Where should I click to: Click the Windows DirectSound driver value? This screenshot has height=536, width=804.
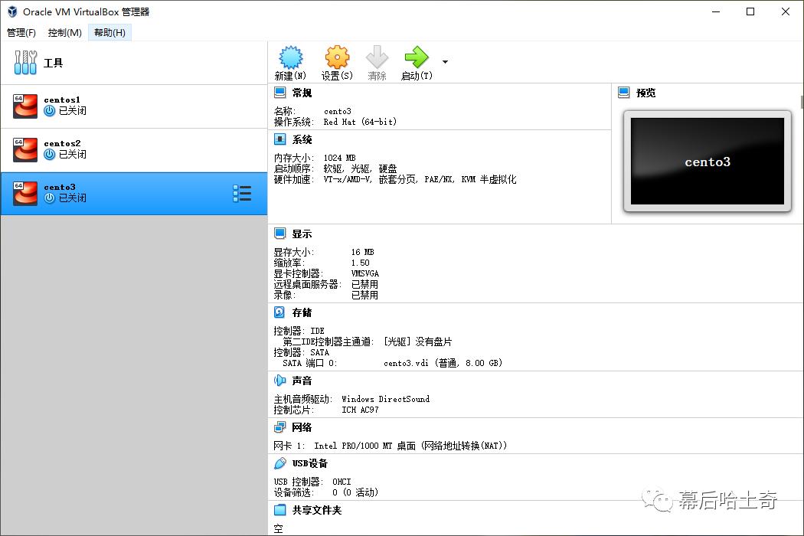tap(386, 399)
